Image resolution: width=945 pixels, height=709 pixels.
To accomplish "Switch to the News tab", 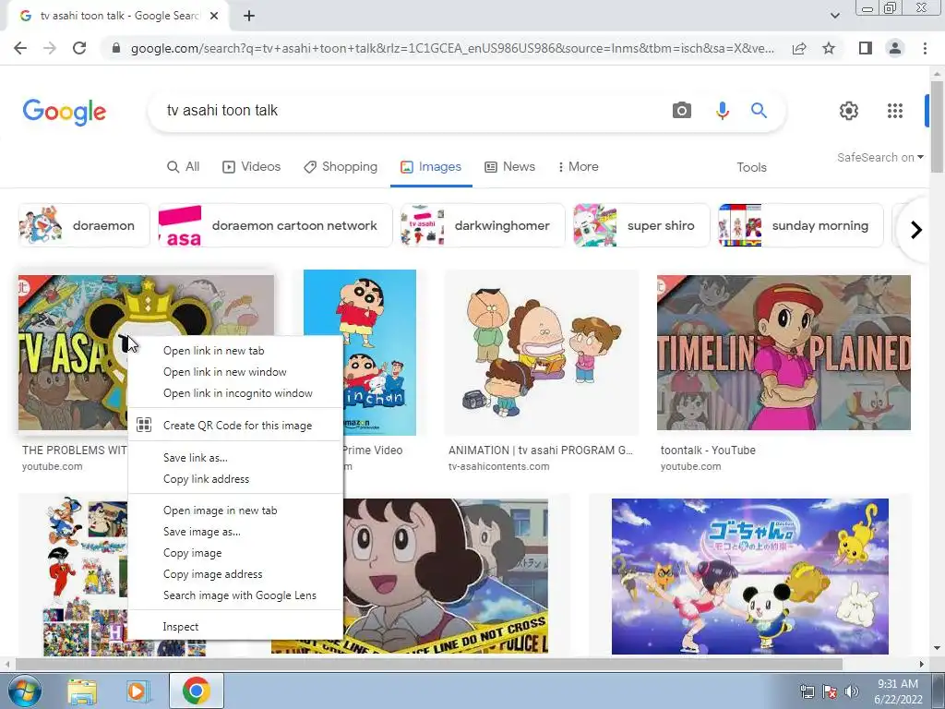I will point(509,166).
